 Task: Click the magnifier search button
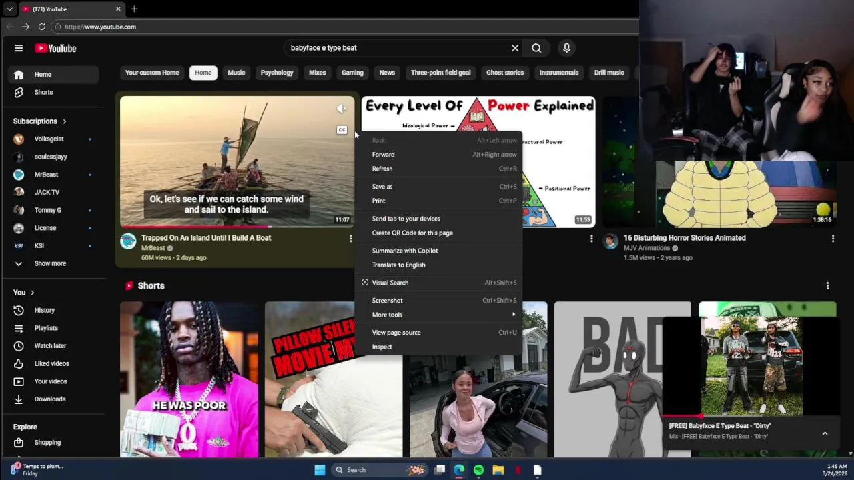[536, 48]
